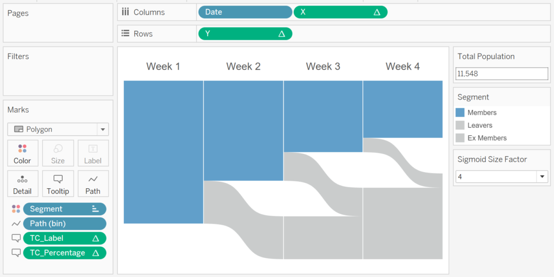
Task: Click the path icon beside Path (bin)
Action: pyautogui.click(x=16, y=223)
